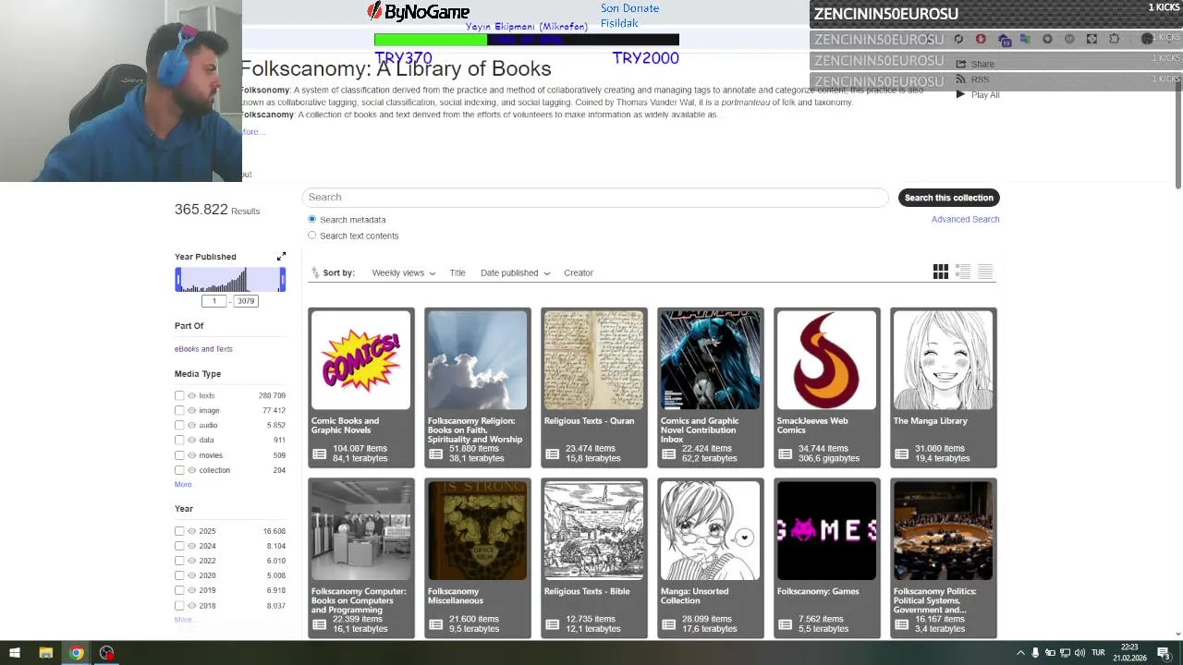Check the texts media type checkbox
This screenshot has height=665, width=1183.
pyautogui.click(x=179, y=395)
